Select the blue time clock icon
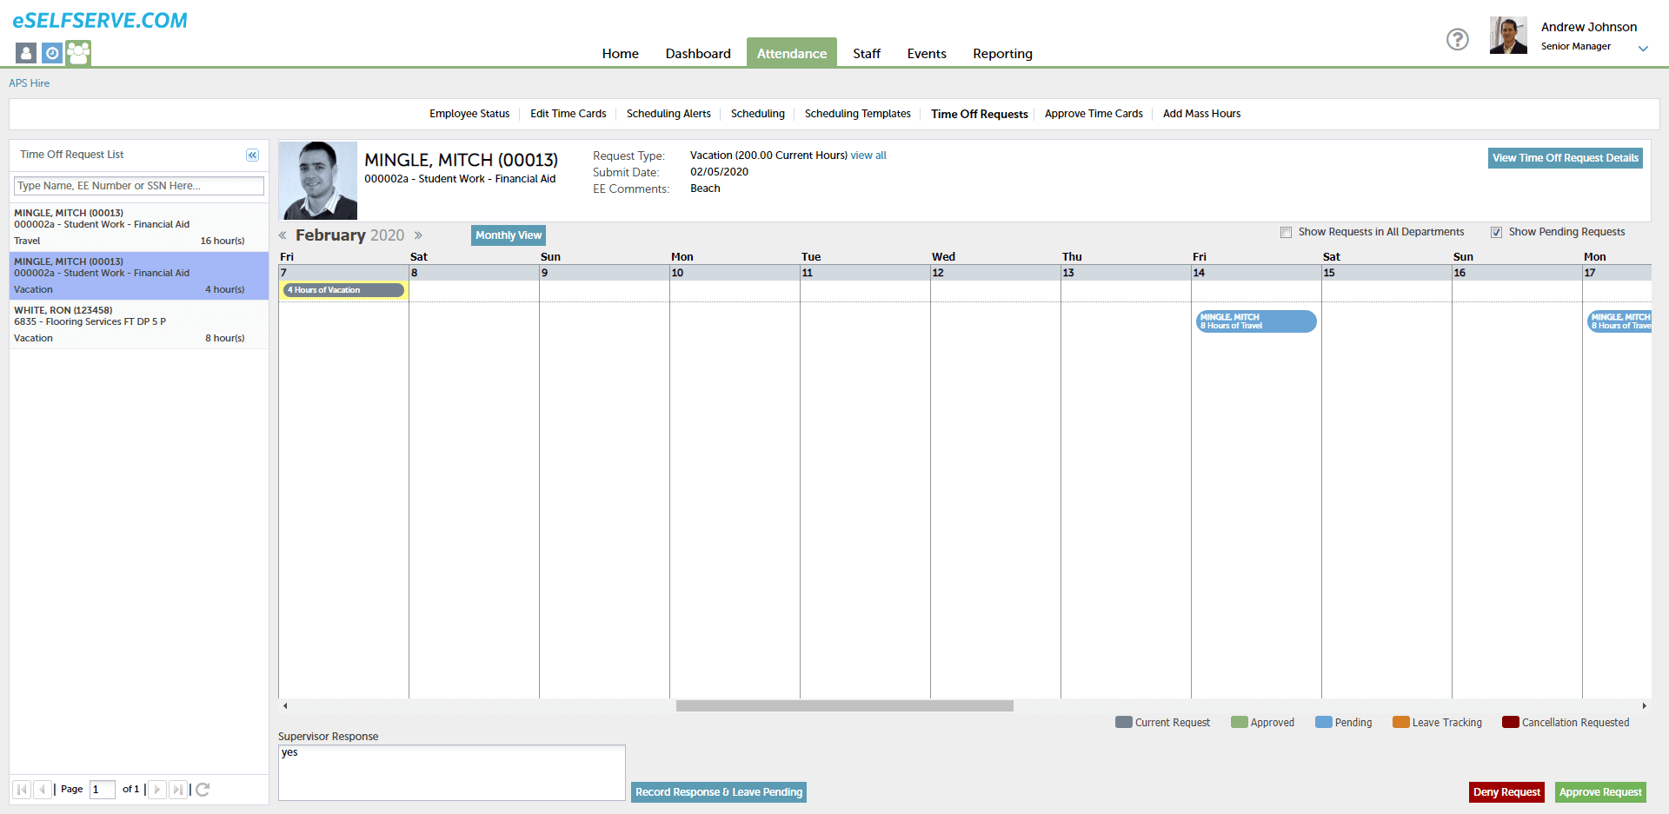The width and height of the screenshot is (1669, 814). click(x=51, y=53)
